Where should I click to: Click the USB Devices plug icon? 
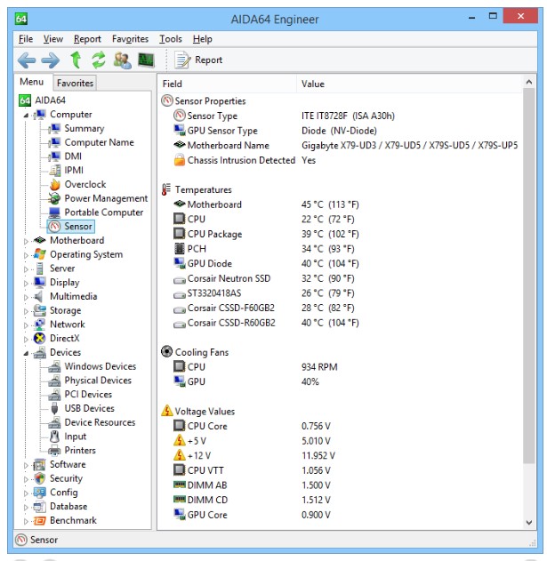pyautogui.click(x=55, y=408)
